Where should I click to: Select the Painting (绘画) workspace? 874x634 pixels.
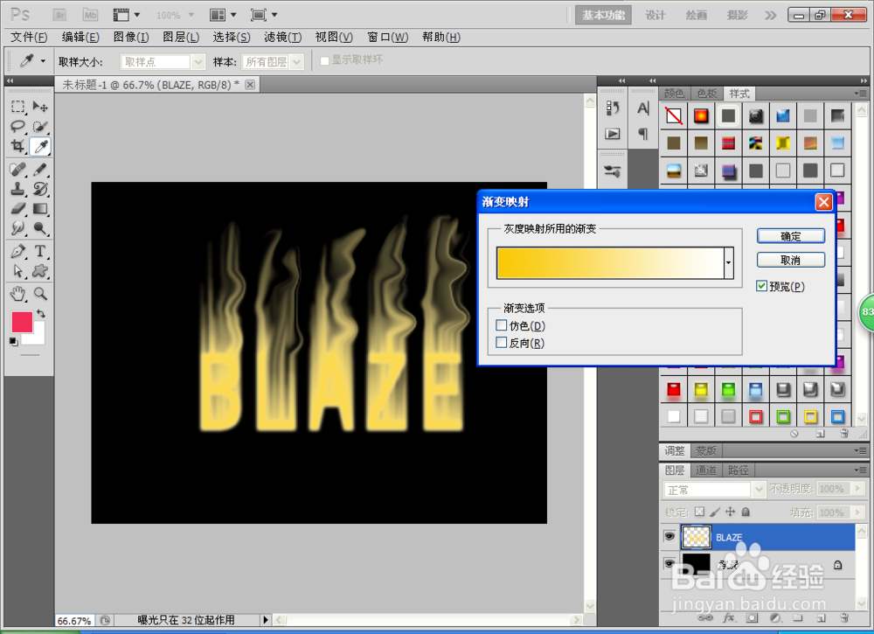[x=697, y=15]
